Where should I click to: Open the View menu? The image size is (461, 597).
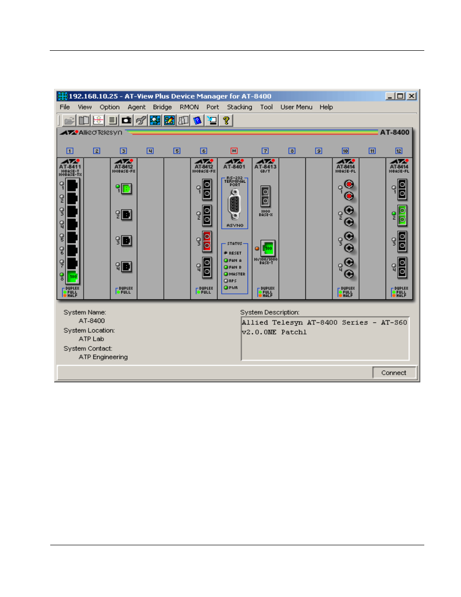click(x=85, y=107)
